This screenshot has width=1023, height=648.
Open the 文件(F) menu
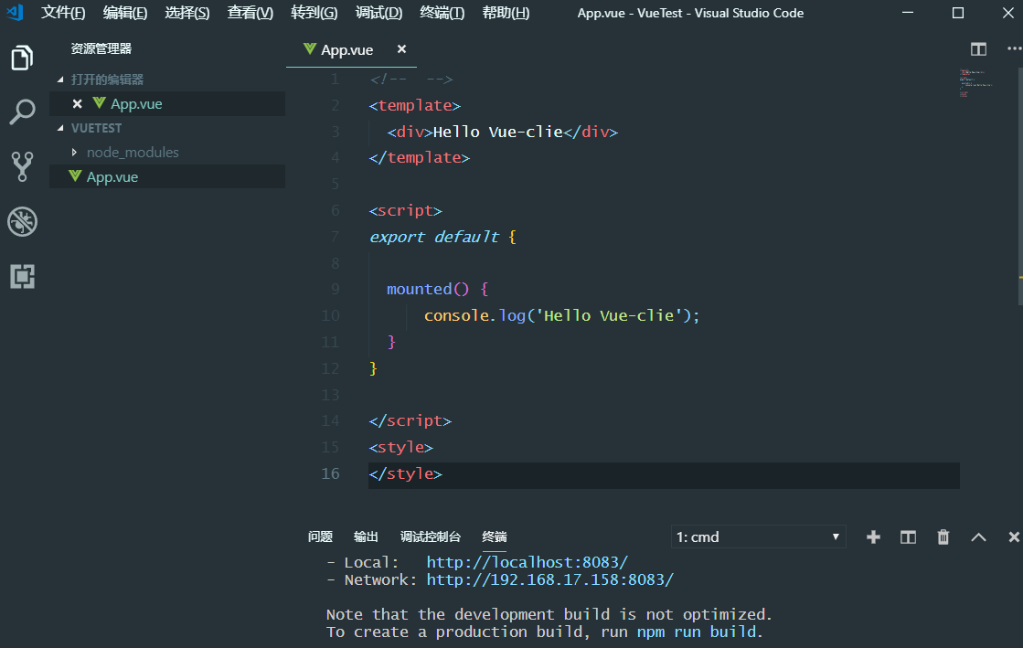coord(63,13)
